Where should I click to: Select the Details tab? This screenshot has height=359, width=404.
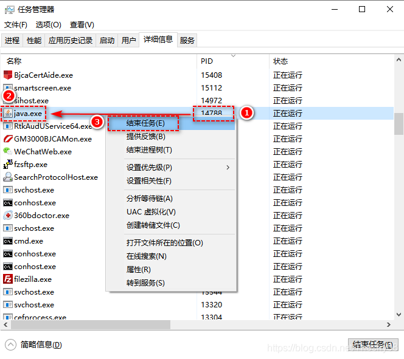coord(158,39)
